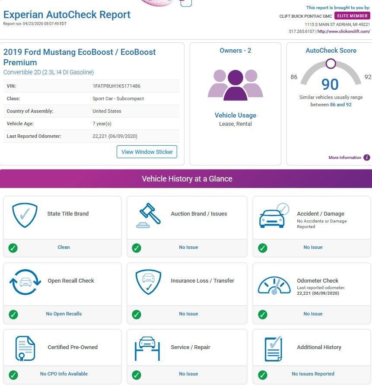Click green checkmark beside No Open Recalls
Image resolution: width=372 pixels, height=385 pixels.
pos(13,314)
